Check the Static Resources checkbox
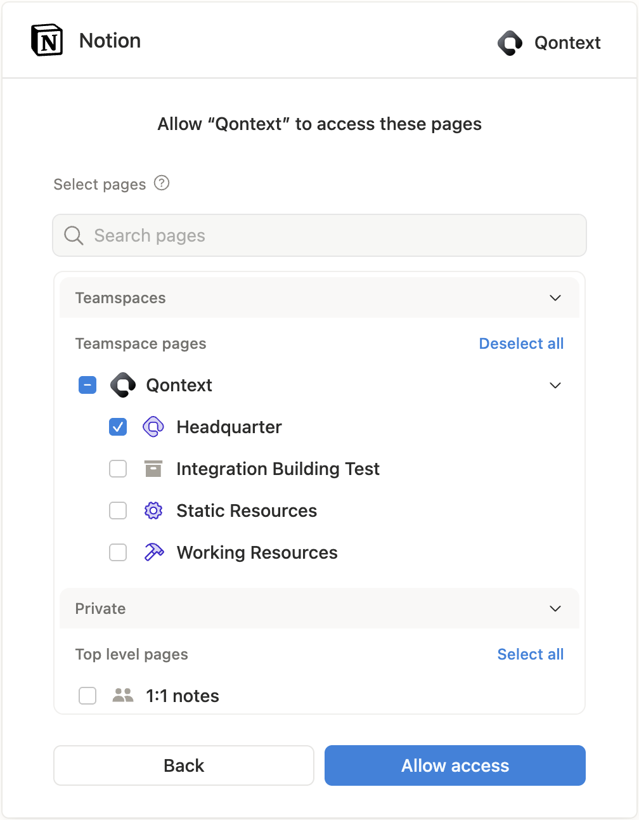Image resolution: width=639 pixels, height=820 pixels. pos(117,511)
